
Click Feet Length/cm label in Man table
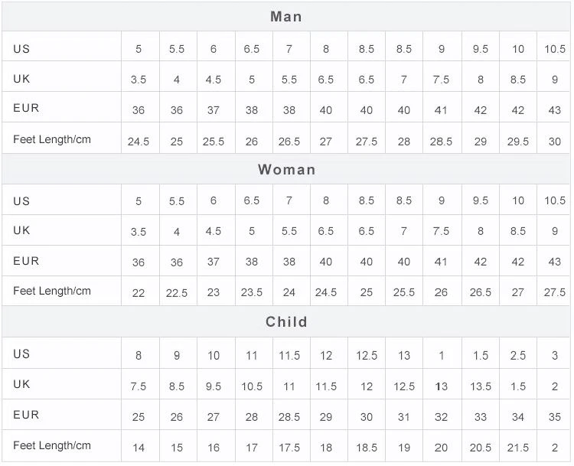(x=52, y=139)
